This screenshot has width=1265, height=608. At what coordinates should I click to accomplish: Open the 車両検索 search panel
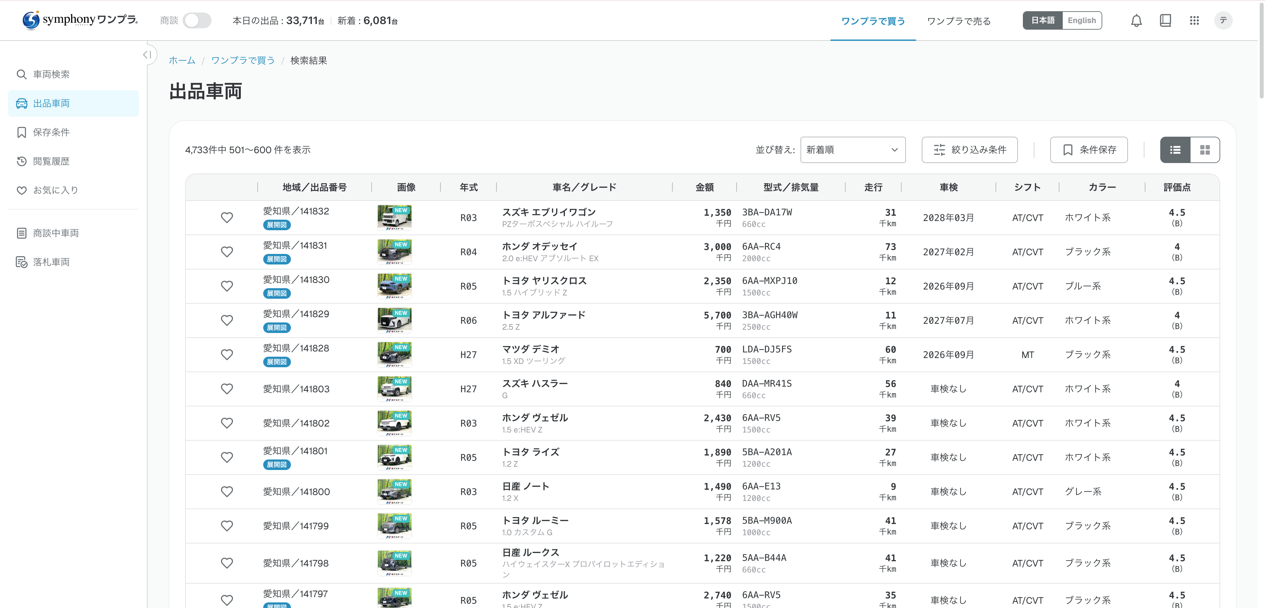(51, 74)
